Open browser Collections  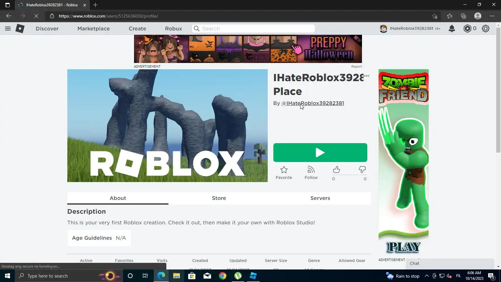pyautogui.click(x=463, y=16)
